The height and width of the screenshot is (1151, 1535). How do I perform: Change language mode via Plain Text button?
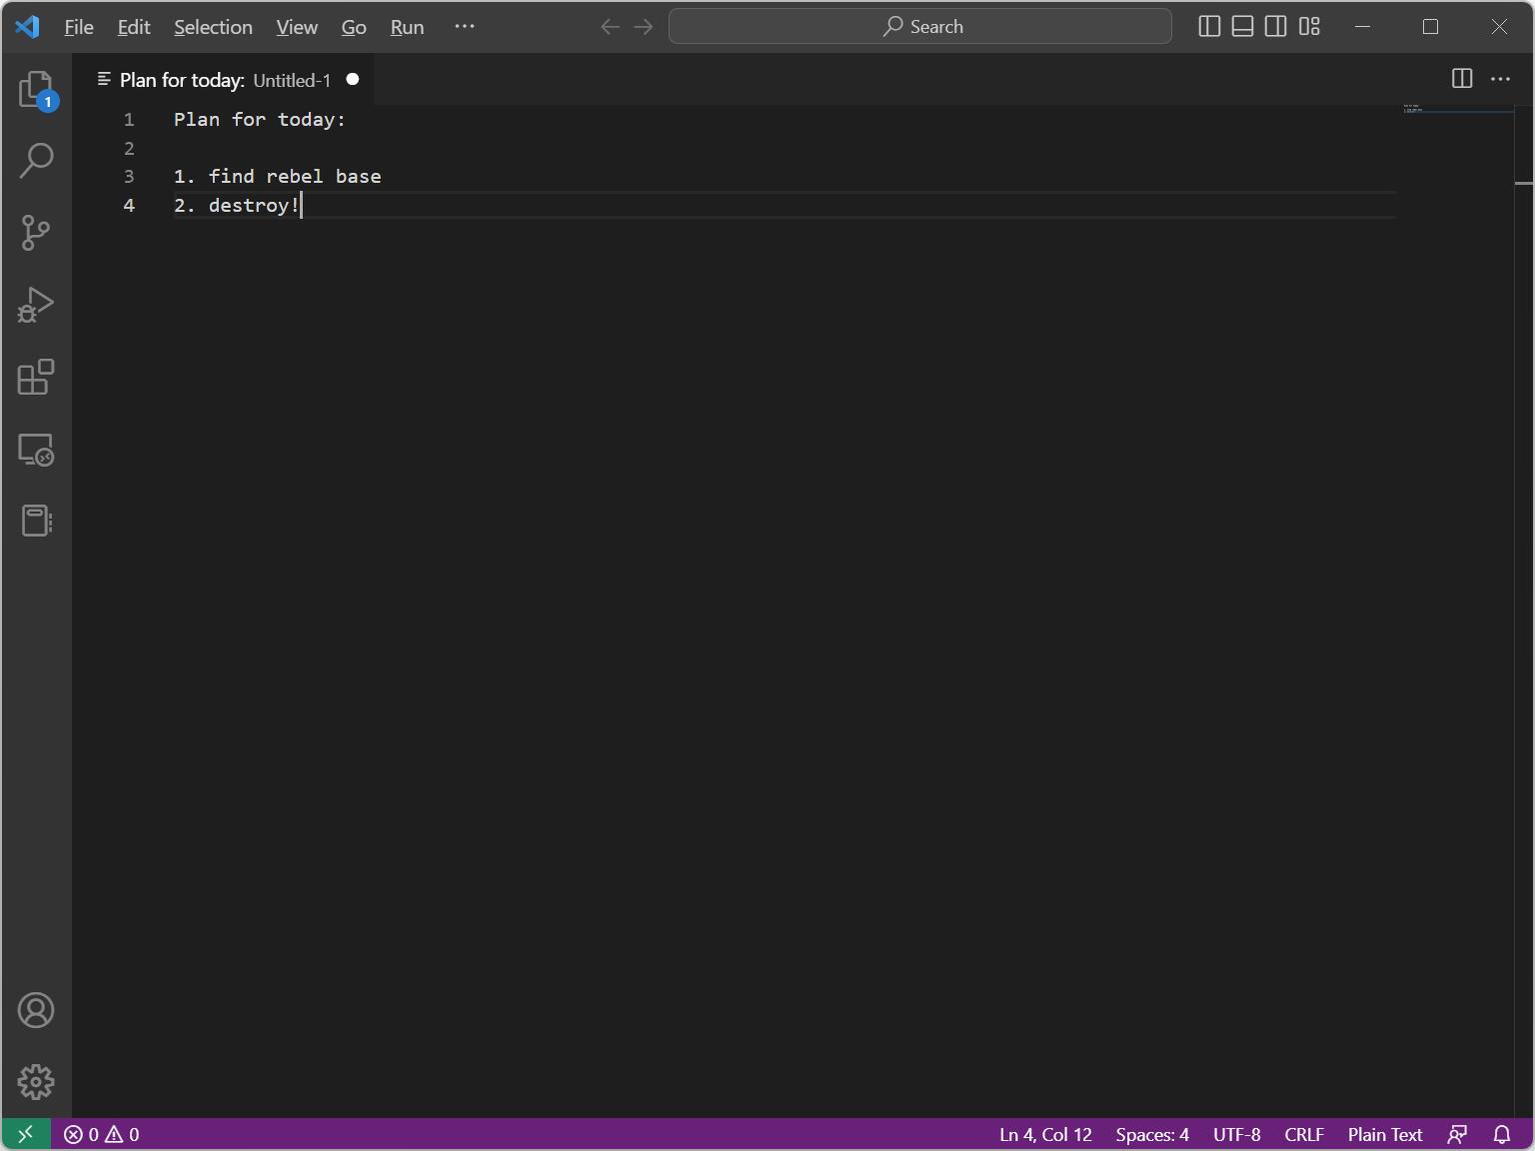pos(1384,1134)
